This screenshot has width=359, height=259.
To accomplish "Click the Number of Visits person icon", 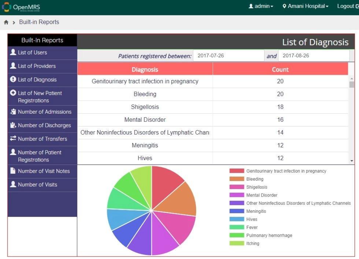I will click(13, 184).
